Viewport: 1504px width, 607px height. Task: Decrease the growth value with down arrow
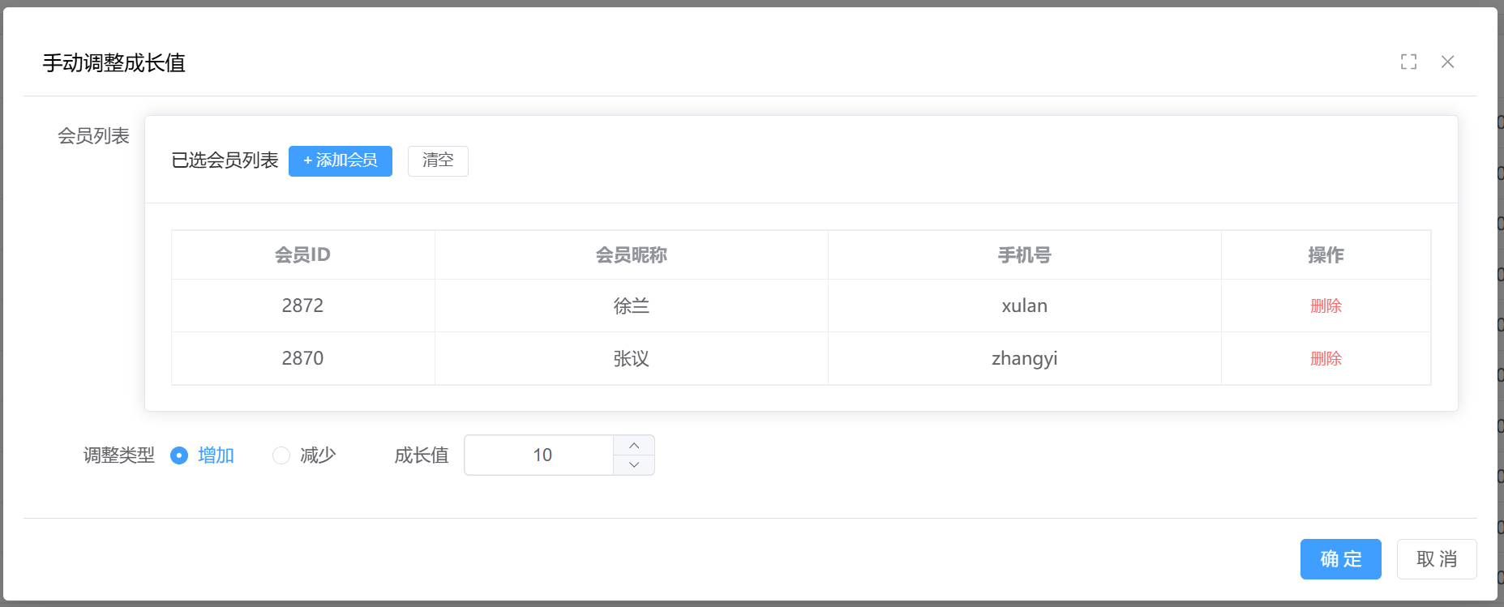[634, 465]
